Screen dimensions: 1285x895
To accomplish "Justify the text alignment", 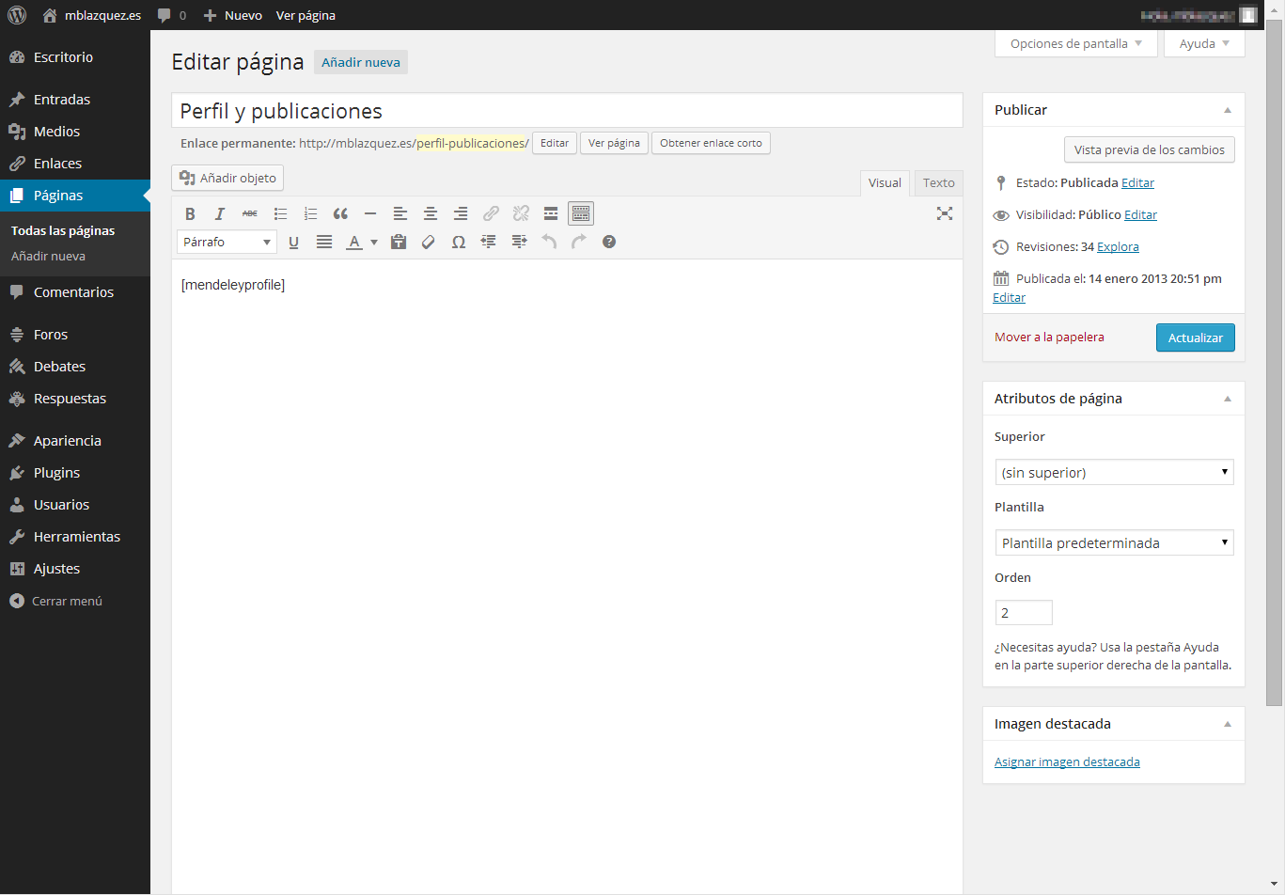I will pos(324,242).
